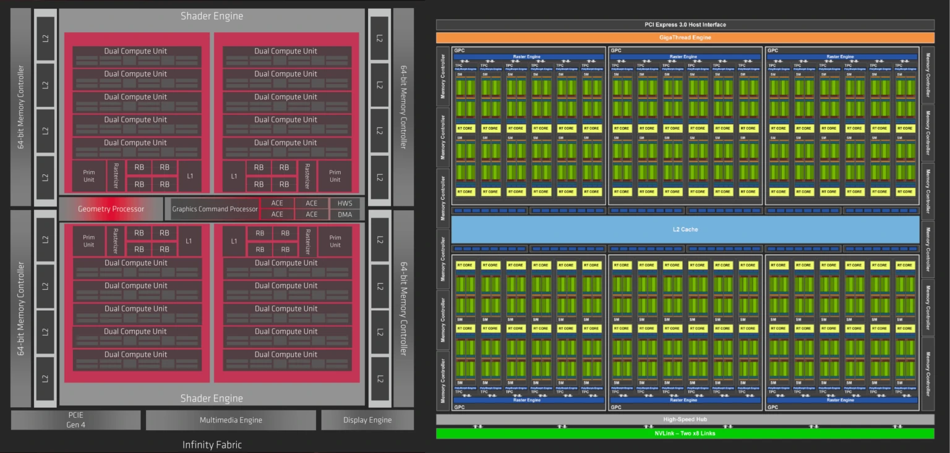The image size is (950, 453).
Task: Switch to the Display Engine section
Action: (x=367, y=420)
